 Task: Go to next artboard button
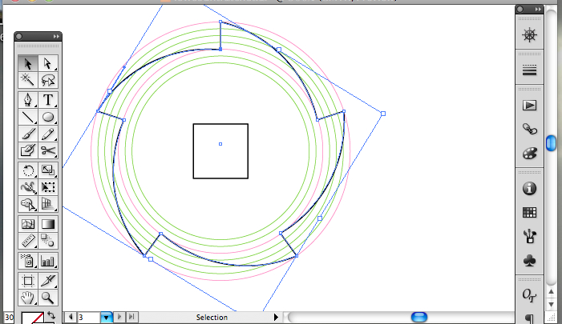[x=119, y=317]
